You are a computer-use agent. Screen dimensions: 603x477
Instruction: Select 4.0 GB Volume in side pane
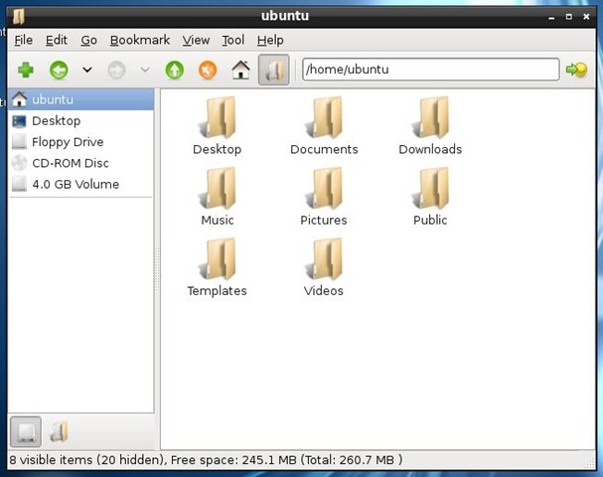[x=80, y=184]
